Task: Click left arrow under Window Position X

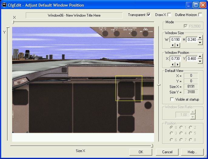Action: [x=173, y=64]
